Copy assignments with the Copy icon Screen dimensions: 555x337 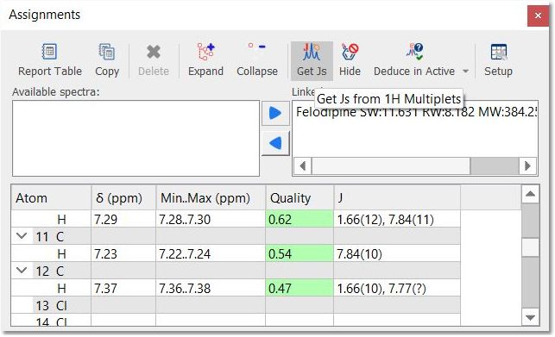point(107,60)
